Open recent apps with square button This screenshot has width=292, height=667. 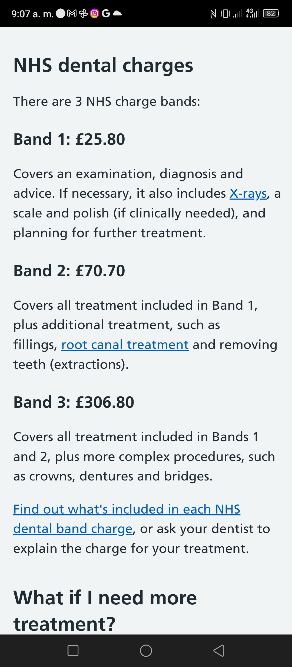73,650
